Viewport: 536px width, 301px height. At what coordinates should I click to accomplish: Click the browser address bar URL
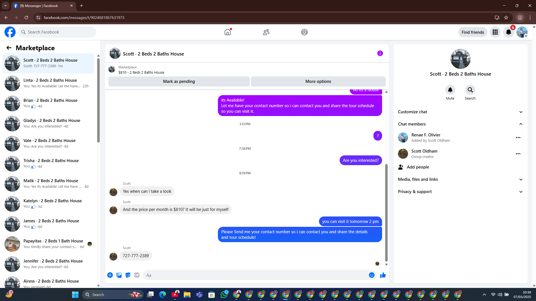click(x=84, y=18)
